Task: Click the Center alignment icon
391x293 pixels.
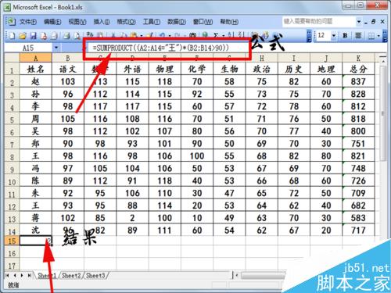Action: click(x=358, y=35)
